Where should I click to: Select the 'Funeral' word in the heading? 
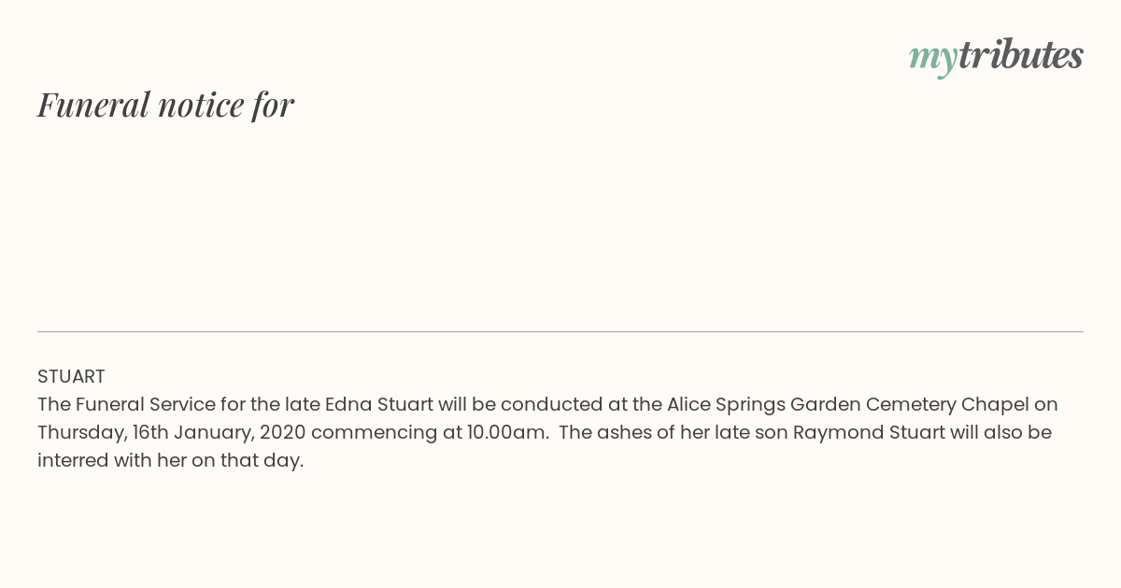93,105
